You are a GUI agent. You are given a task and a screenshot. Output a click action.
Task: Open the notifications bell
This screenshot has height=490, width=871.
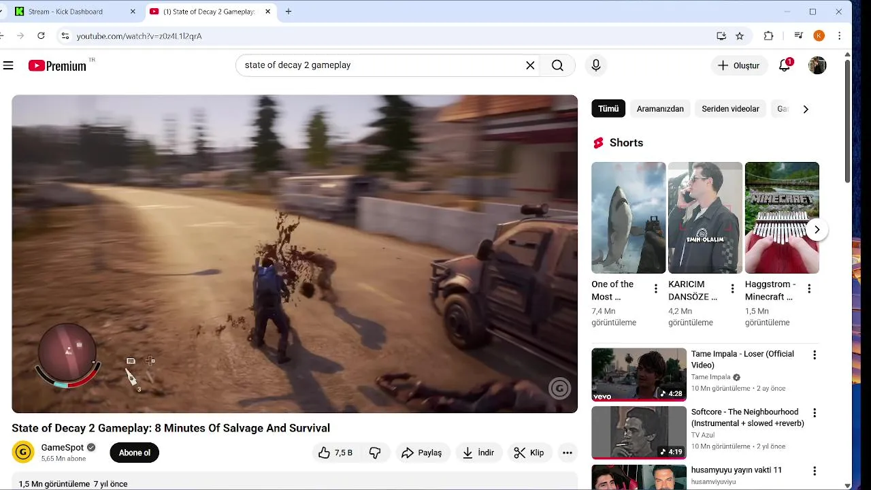click(785, 65)
